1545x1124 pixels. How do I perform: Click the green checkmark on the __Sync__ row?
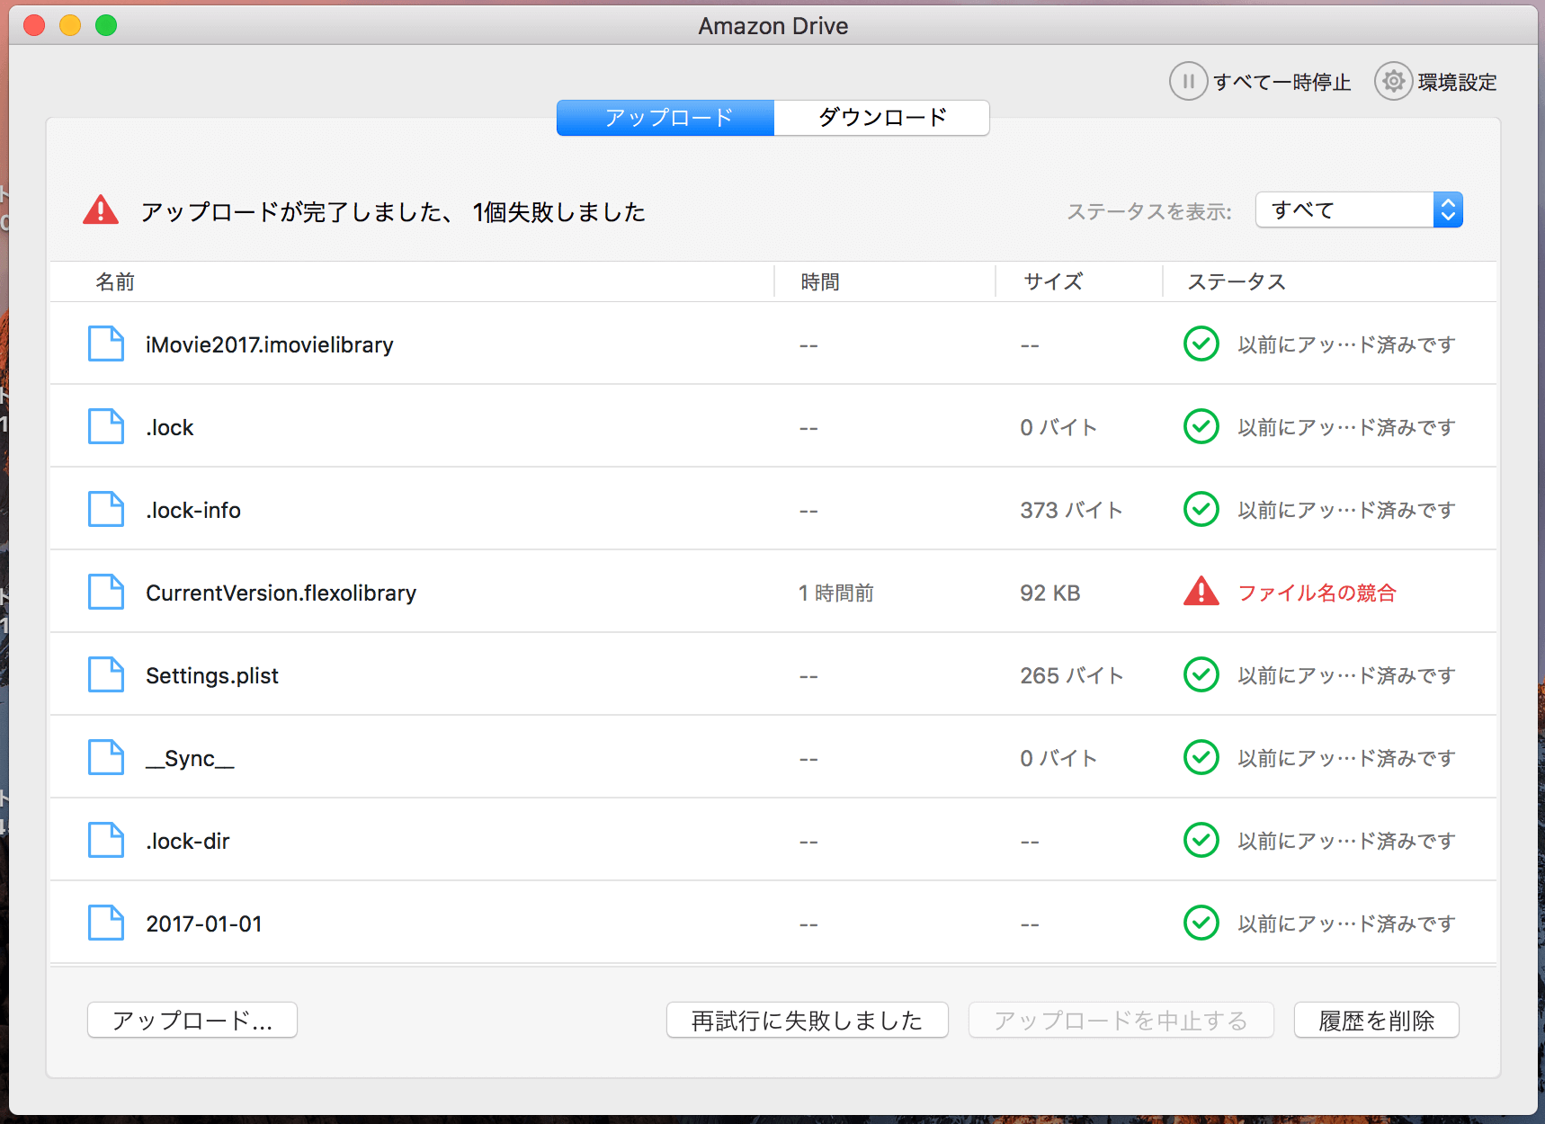click(x=1201, y=757)
